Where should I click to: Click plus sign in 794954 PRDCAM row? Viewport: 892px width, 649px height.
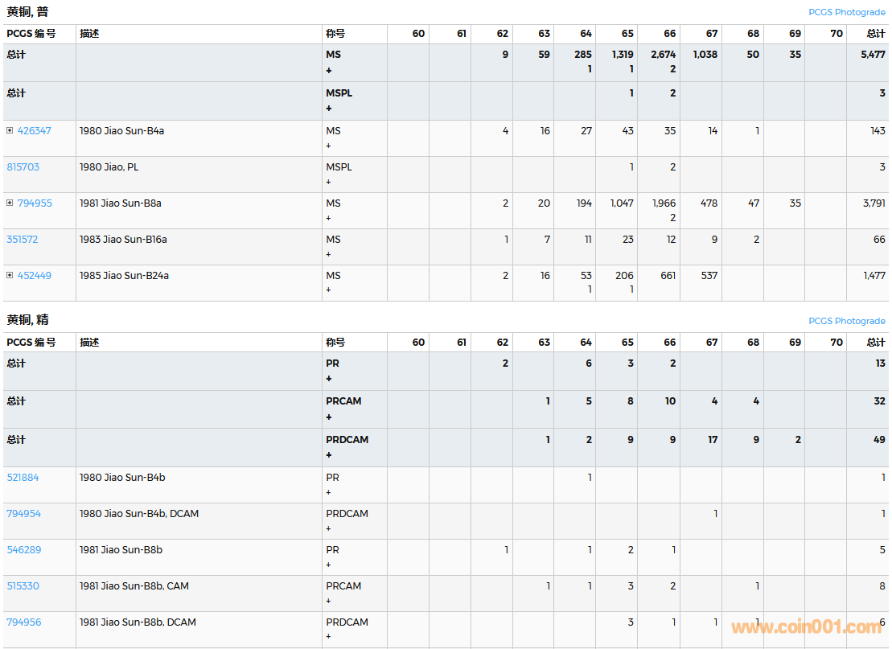coord(329,528)
